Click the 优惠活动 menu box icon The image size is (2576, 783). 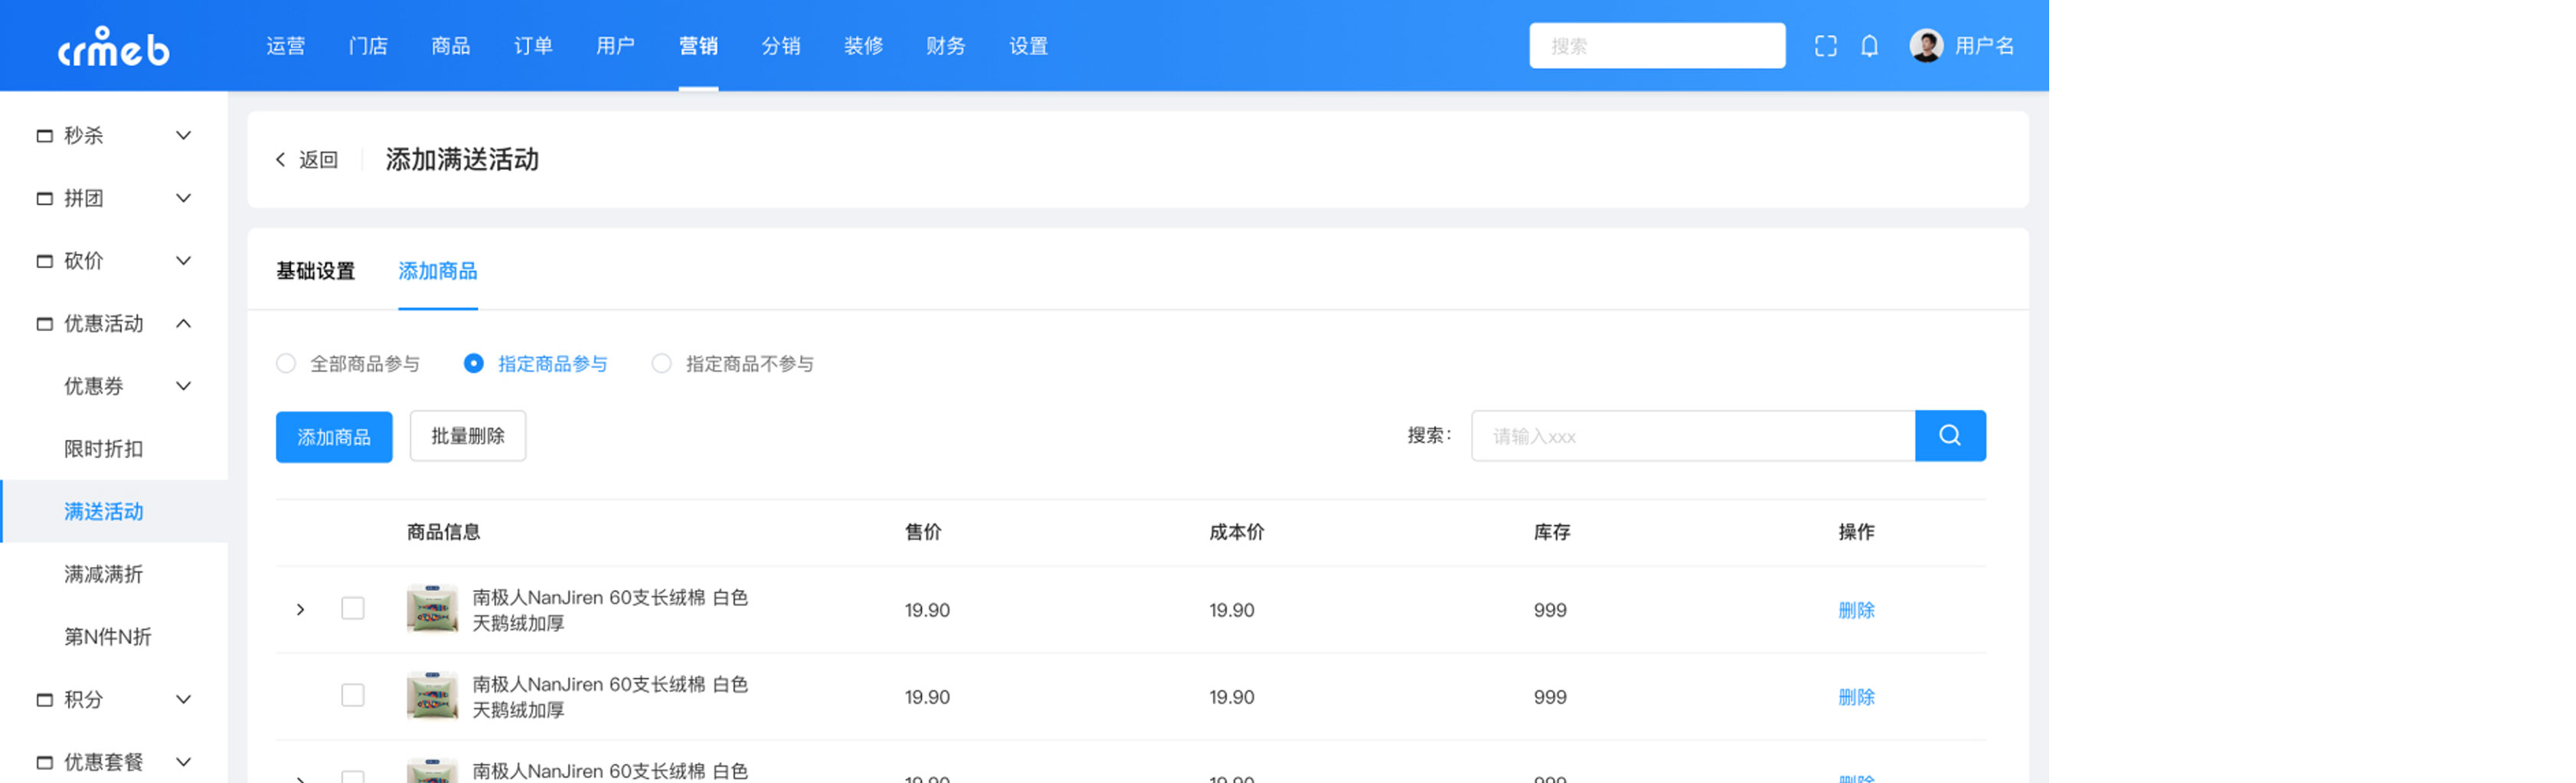pos(45,324)
